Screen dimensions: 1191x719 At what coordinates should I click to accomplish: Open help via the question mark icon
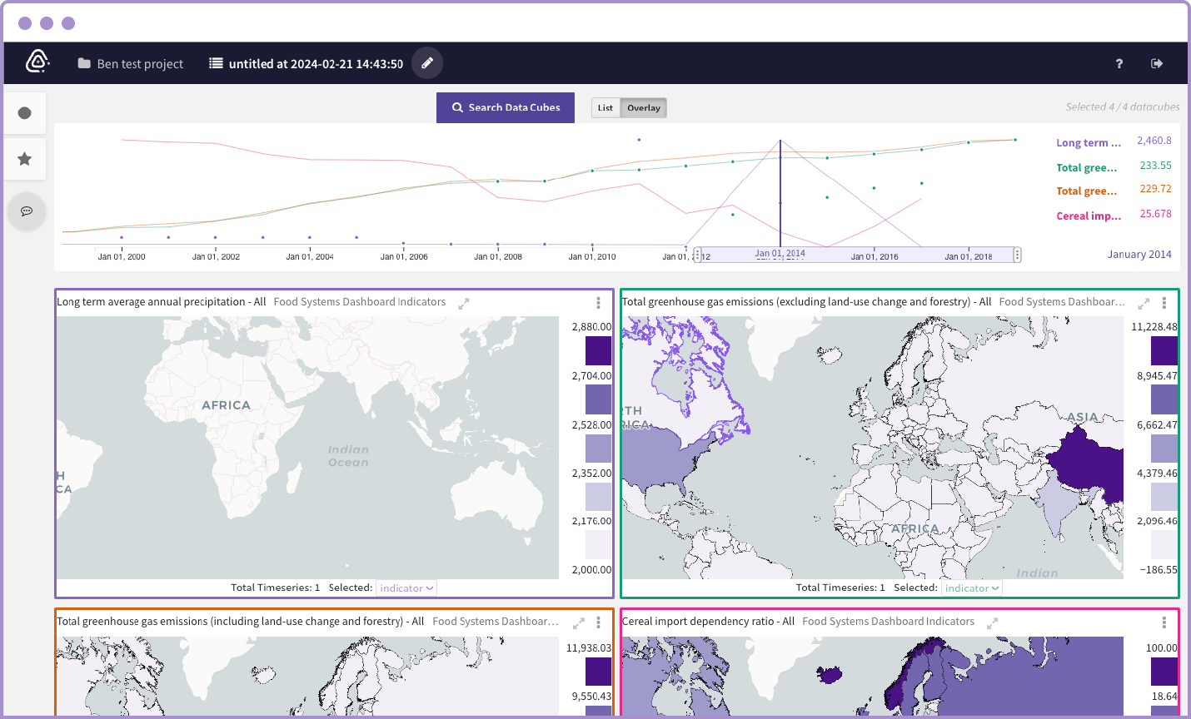pos(1119,63)
